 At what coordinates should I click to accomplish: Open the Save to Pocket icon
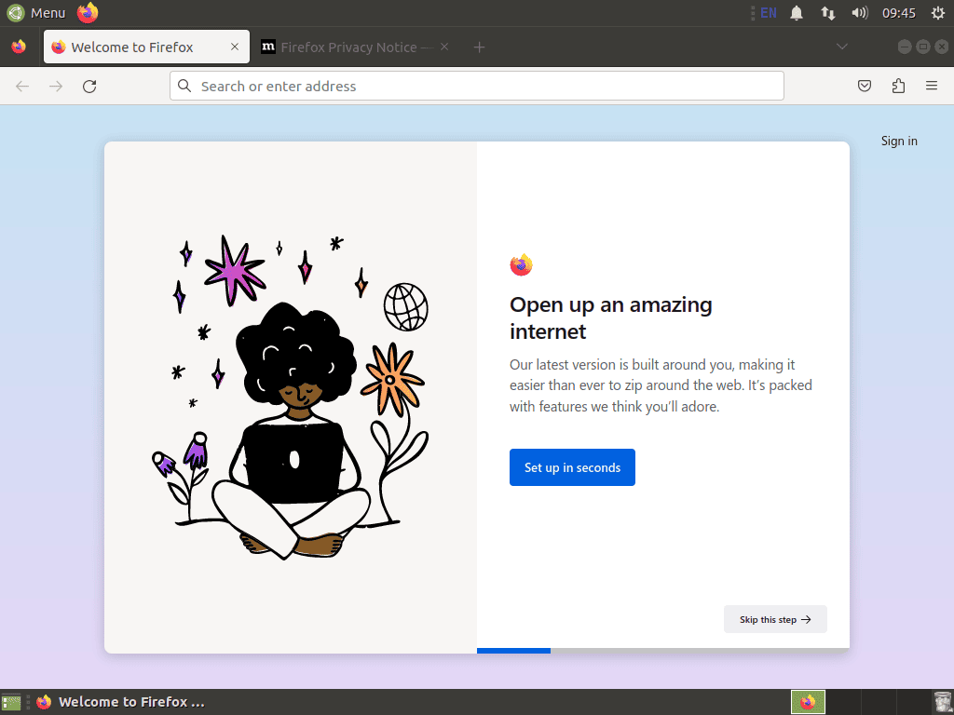865,87
